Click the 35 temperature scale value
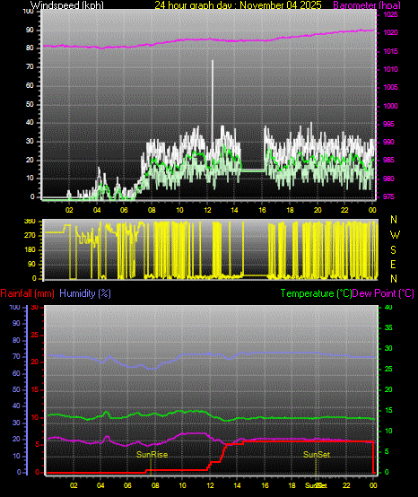 click(388, 327)
